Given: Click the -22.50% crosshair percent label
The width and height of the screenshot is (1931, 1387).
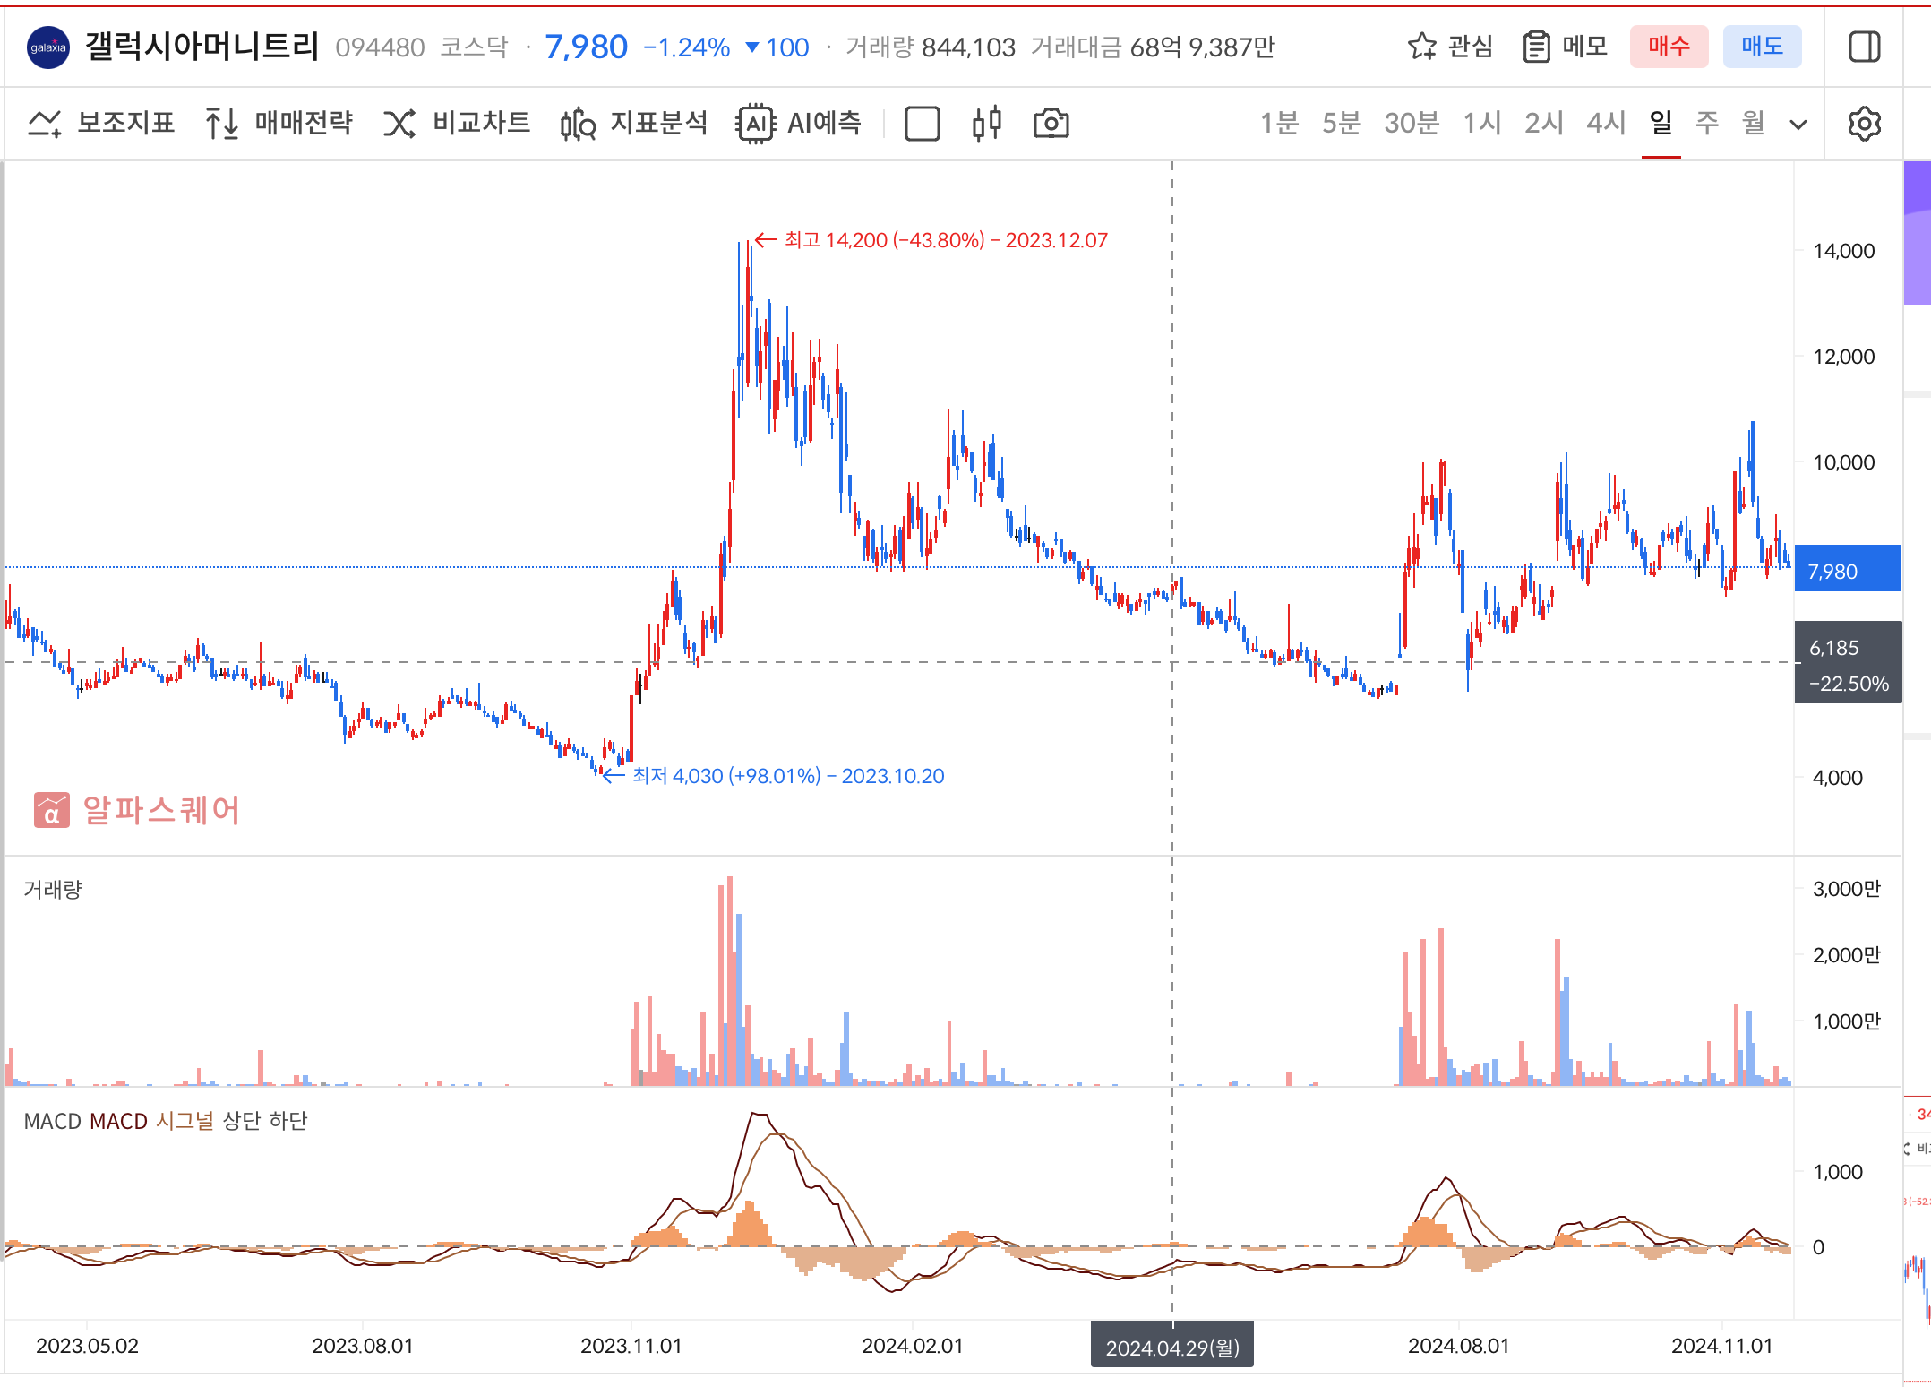Looking at the screenshot, I should coord(1849,684).
